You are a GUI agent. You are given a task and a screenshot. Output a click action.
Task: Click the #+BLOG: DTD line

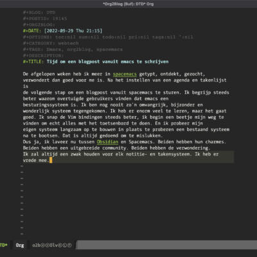[39, 12]
